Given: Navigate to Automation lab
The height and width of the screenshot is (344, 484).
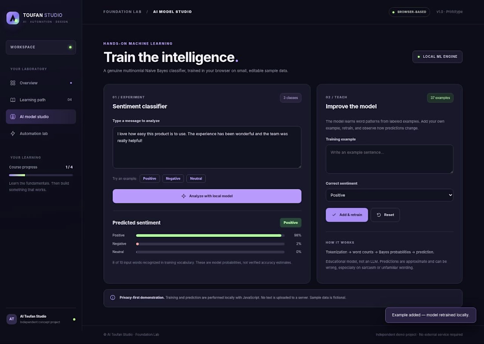Looking at the screenshot, I should (41, 134).
